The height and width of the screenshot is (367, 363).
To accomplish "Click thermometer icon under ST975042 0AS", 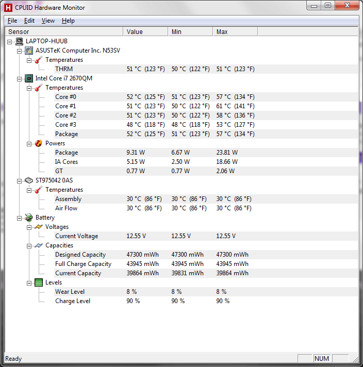I will [x=39, y=190].
